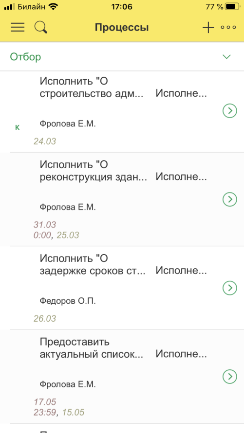This screenshot has height=433, width=244.
Task: Tap author Федоров О.П. in third process
Action: pos(68,301)
